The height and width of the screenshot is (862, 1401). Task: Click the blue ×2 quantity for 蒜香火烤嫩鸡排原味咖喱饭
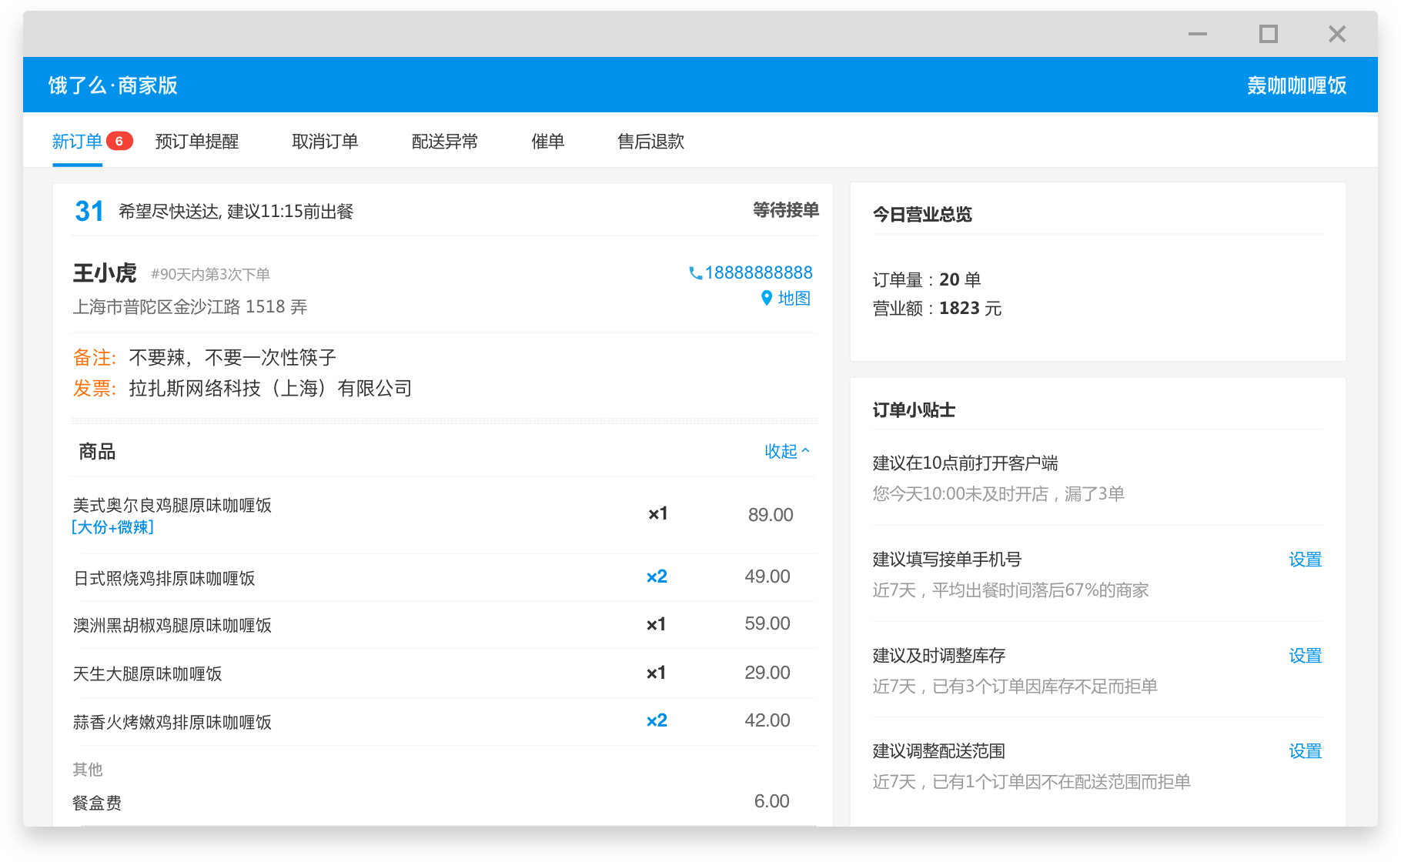point(656,720)
